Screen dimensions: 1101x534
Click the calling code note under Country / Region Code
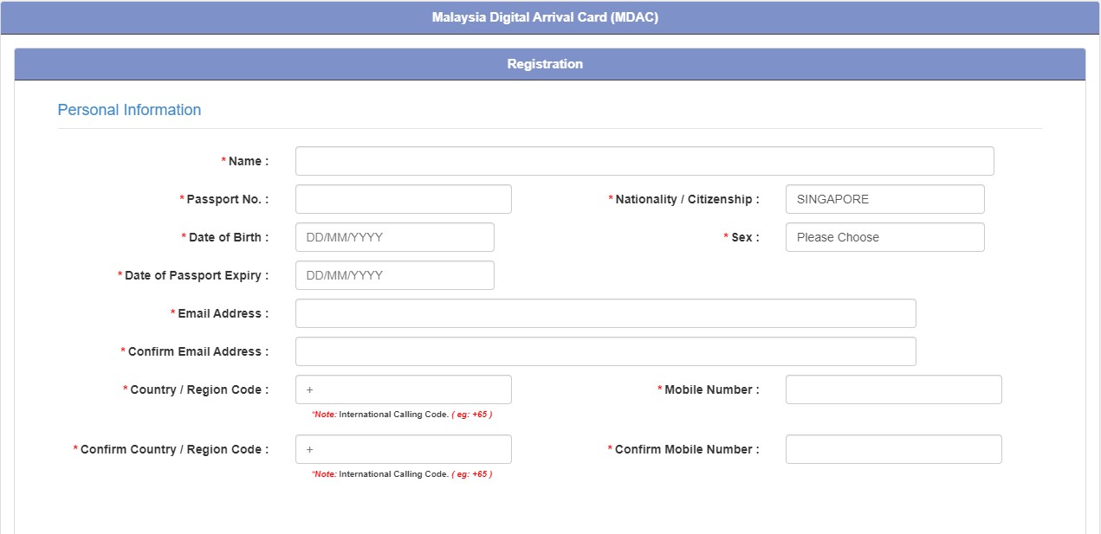[402, 415]
